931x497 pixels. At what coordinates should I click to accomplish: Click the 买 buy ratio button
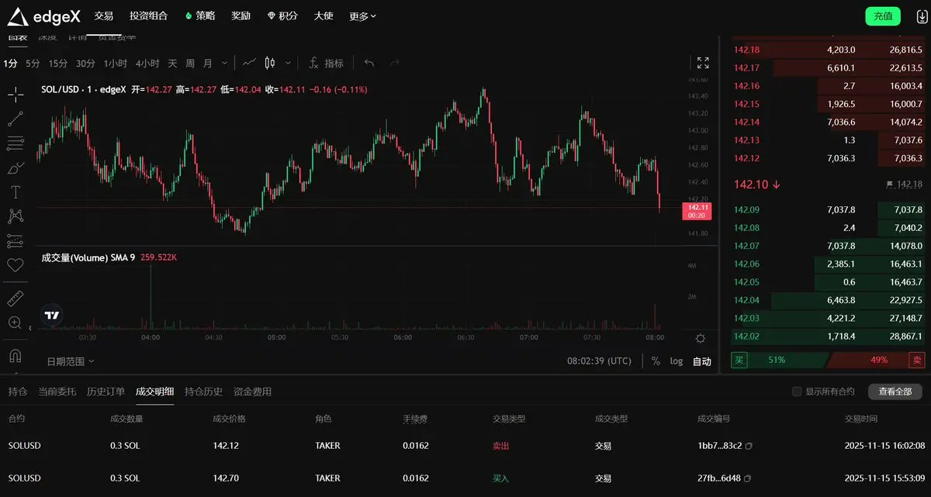pos(739,360)
